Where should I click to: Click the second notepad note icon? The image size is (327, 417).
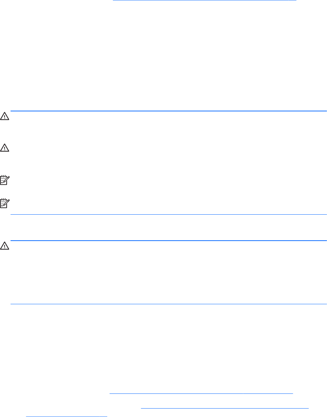tap(5, 203)
